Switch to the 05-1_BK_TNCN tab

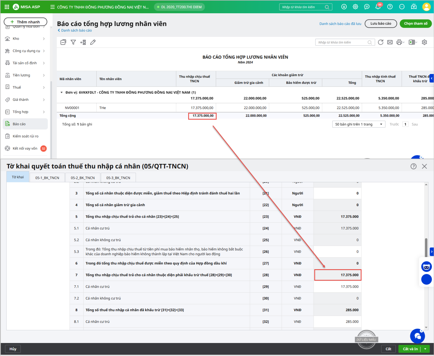point(47,178)
